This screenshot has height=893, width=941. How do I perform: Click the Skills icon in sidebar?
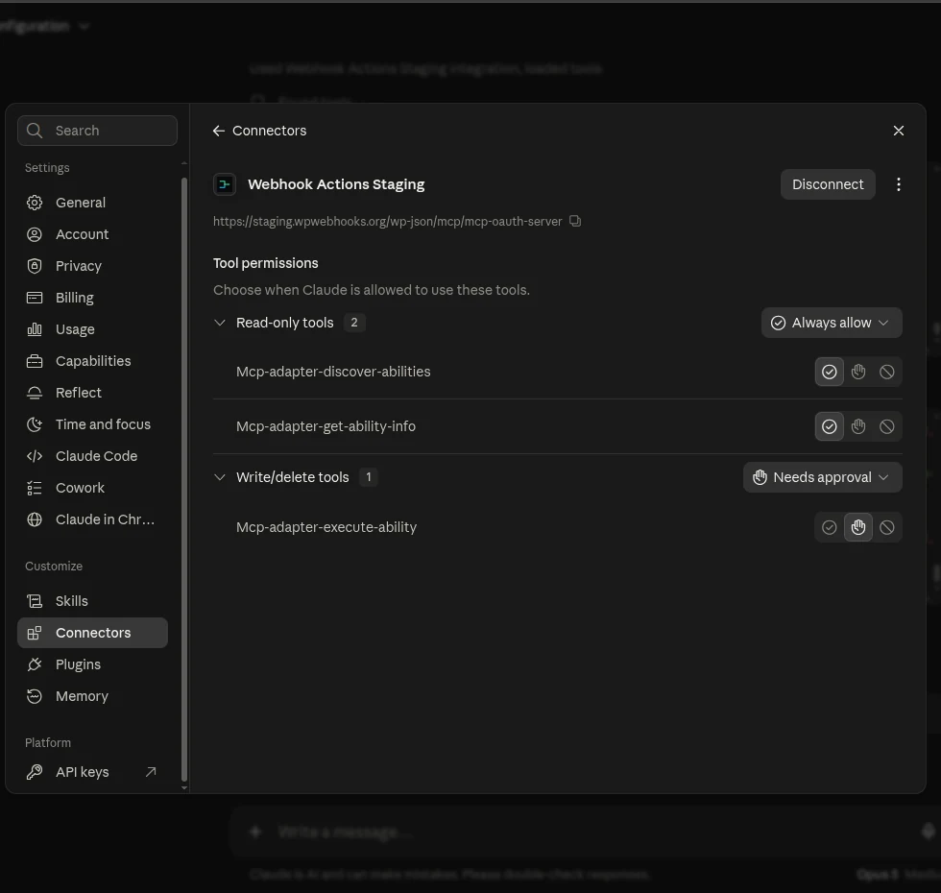click(35, 601)
